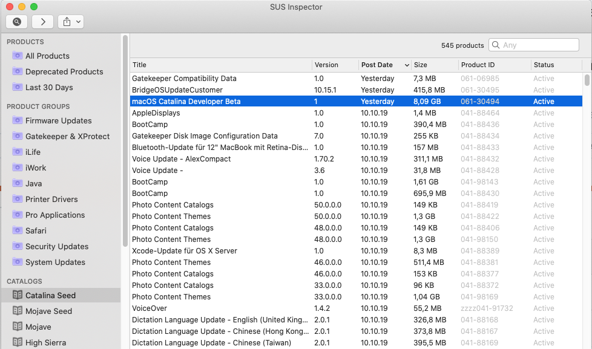Click size value 695,9 MB in BootCamp row

click(430, 193)
